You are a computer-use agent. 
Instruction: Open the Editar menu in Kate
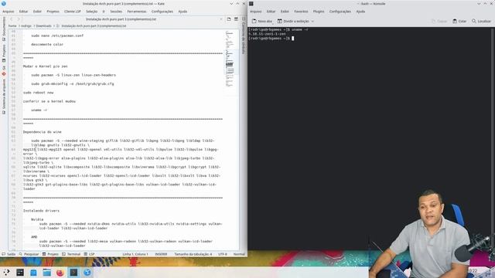point(23,12)
